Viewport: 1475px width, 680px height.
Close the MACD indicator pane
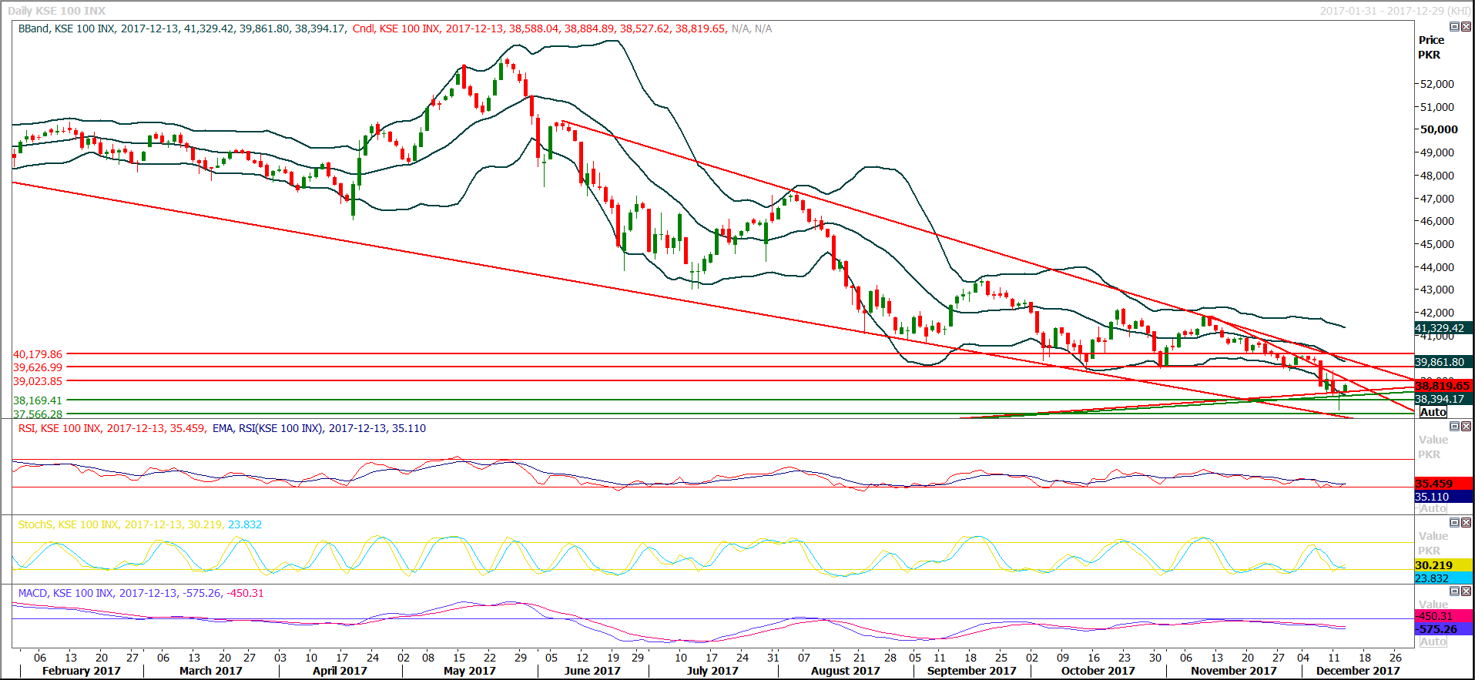1466,591
